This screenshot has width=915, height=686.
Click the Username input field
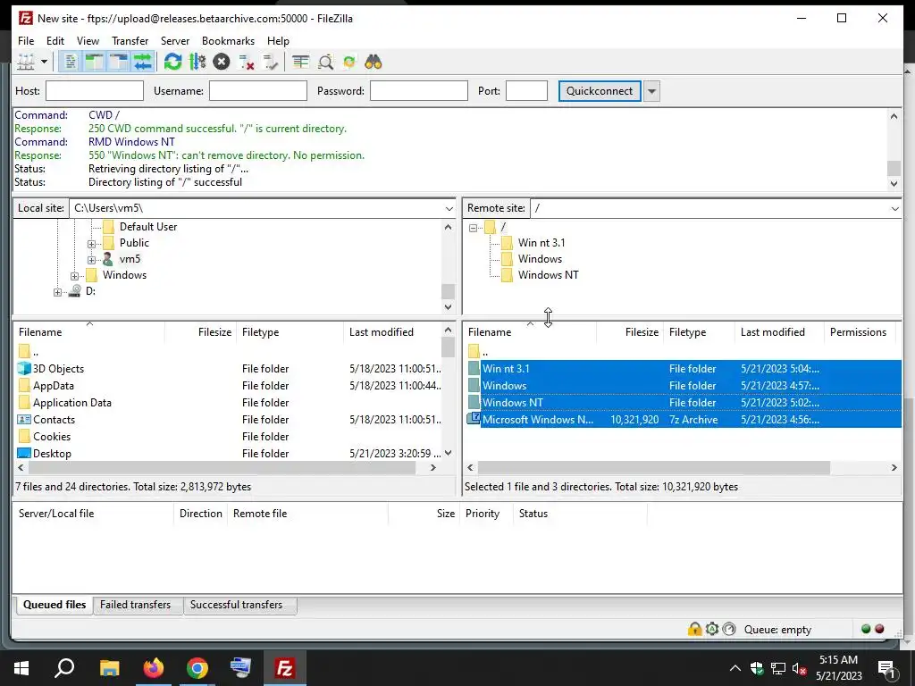(258, 91)
